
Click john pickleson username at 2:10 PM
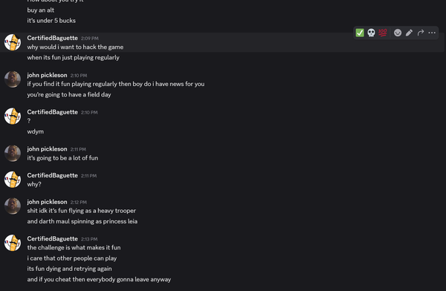point(48,75)
